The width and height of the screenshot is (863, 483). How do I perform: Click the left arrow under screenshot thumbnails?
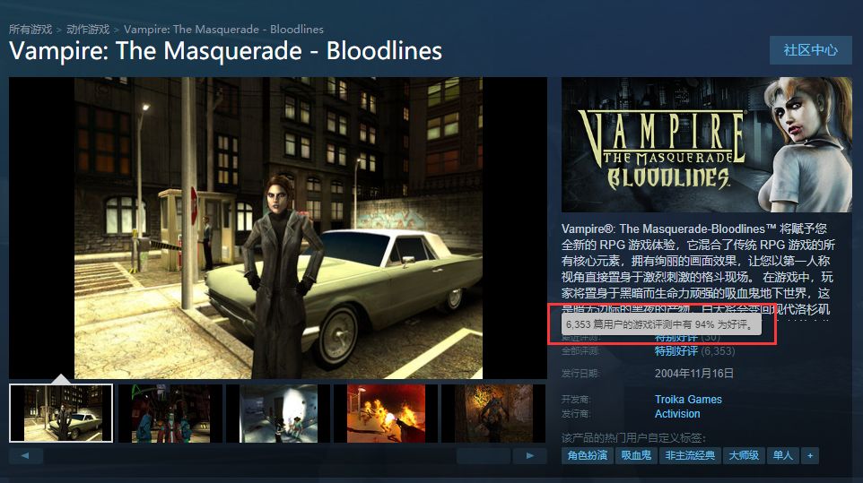click(26, 455)
